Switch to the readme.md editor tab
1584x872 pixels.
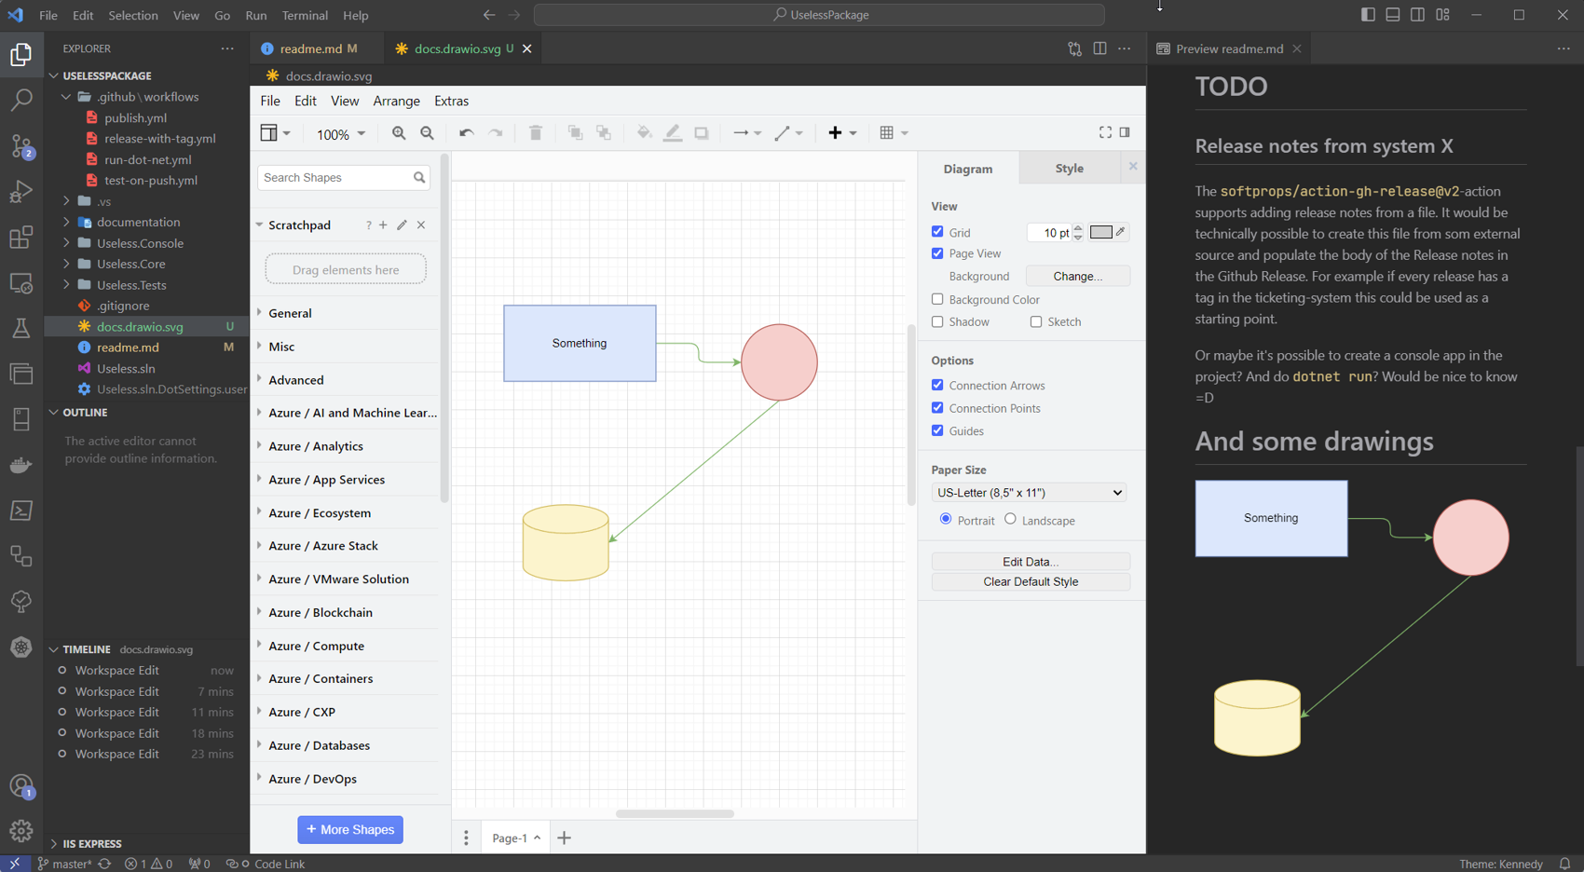coord(311,48)
